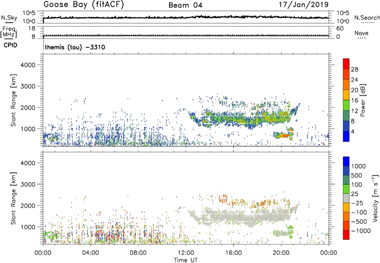Click the date '17/Jan/2019'
Viewport: 380px width, 263px height.
pos(304,4)
